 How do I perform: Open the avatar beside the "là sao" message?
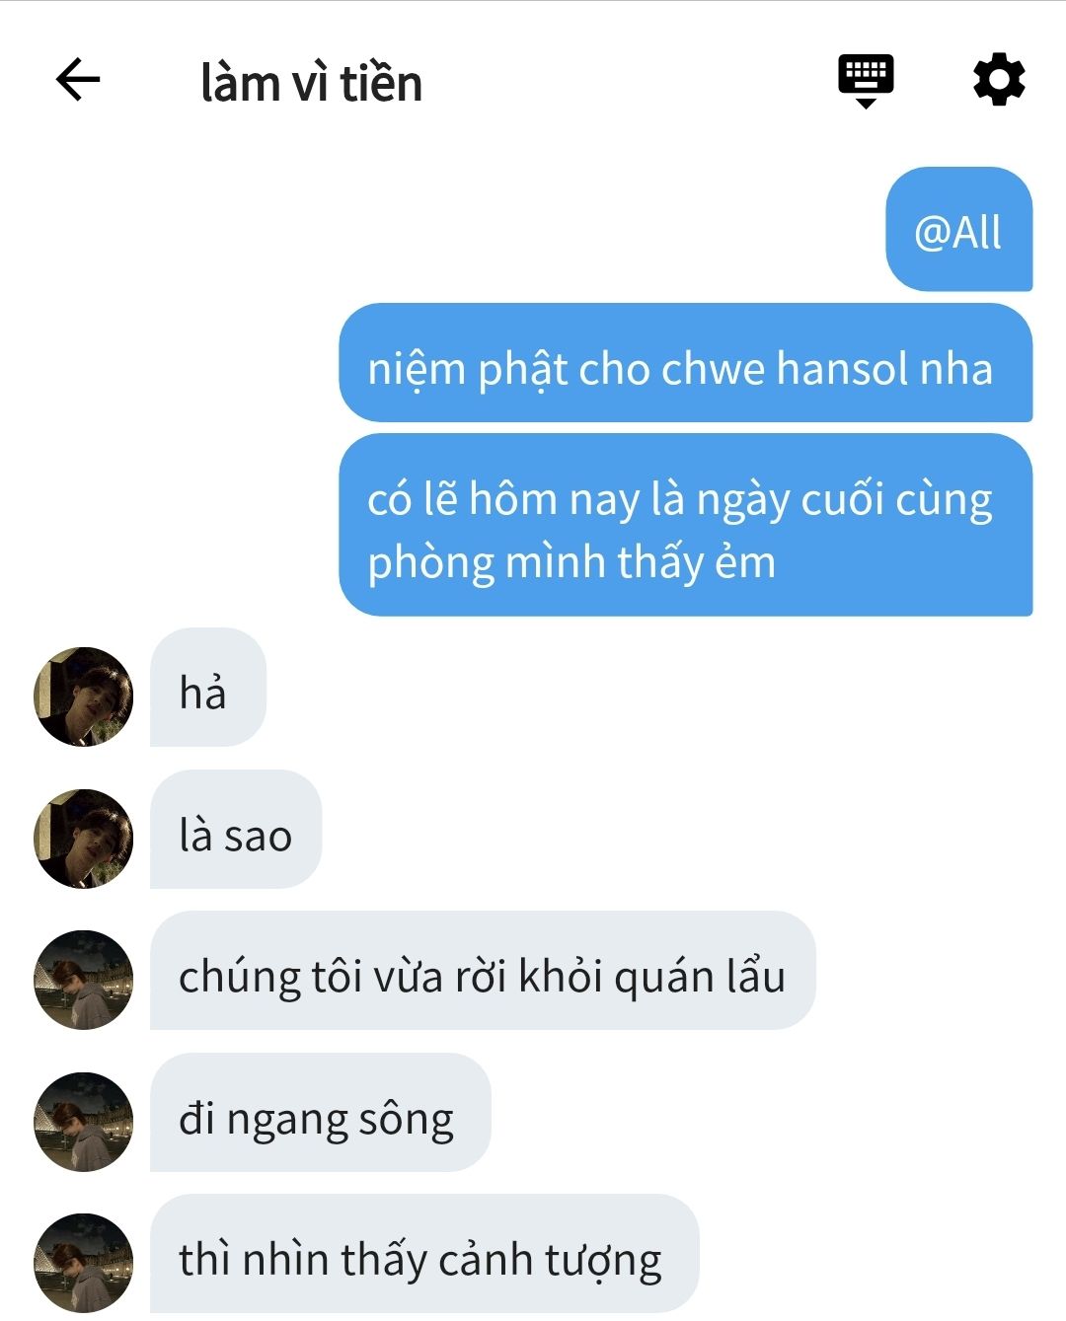click(x=84, y=839)
